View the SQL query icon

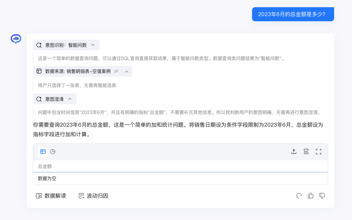click(x=306, y=152)
